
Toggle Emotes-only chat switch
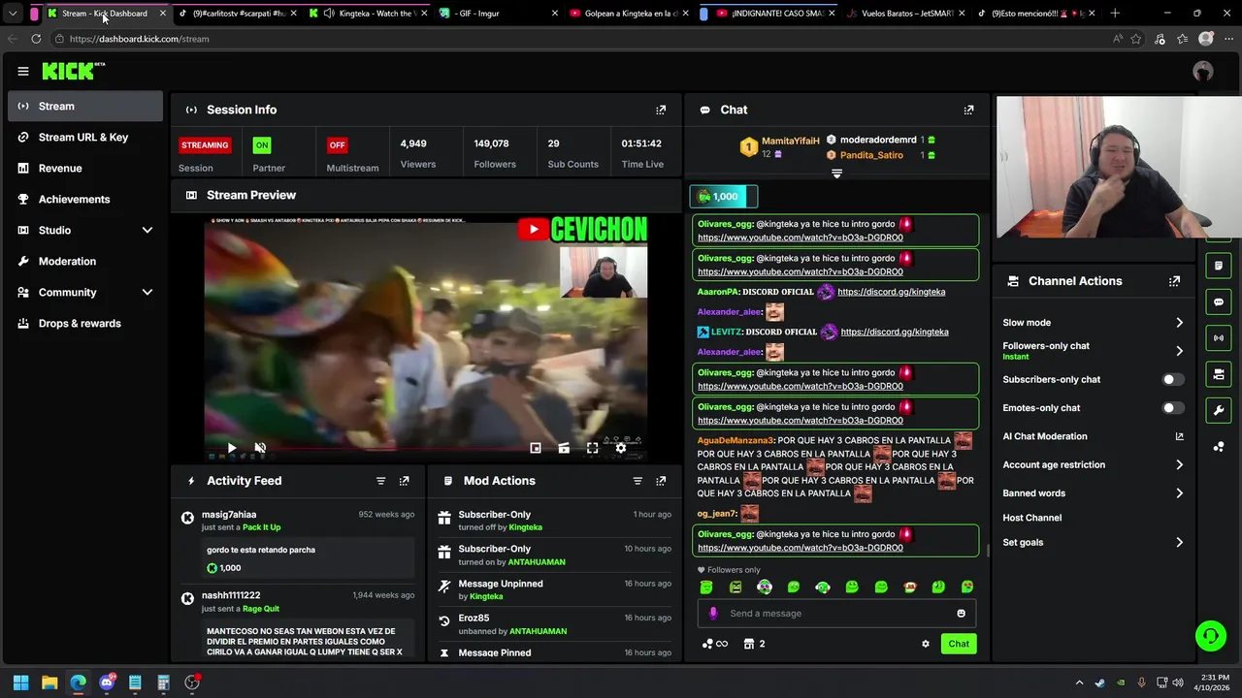point(1173,408)
